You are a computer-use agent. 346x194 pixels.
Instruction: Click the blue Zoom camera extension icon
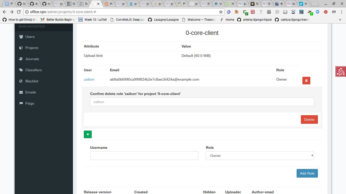(x=318, y=12)
